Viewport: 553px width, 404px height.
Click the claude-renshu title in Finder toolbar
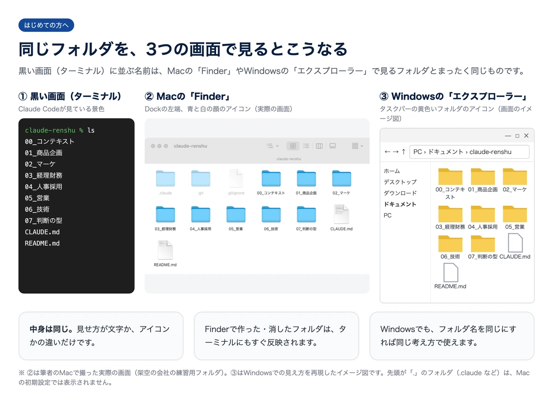190,146
